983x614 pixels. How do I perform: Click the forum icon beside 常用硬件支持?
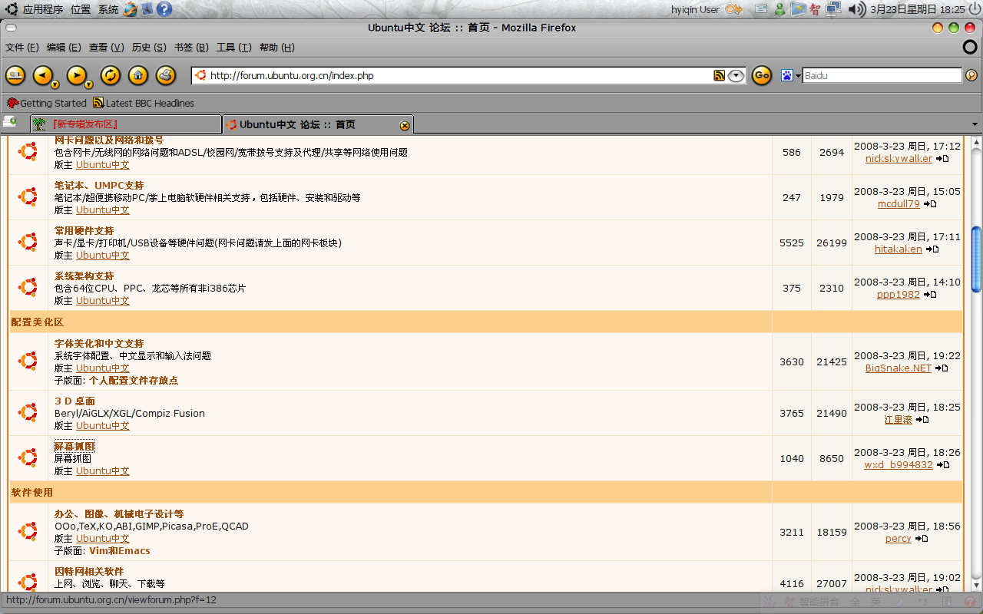28,243
